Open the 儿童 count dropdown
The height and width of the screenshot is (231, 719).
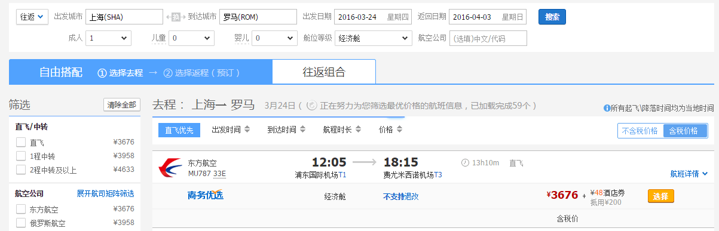(191, 38)
